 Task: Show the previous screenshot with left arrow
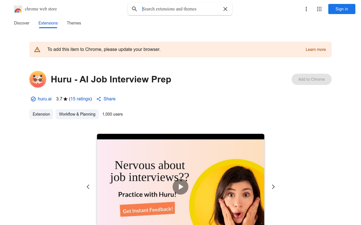click(88, 187)
